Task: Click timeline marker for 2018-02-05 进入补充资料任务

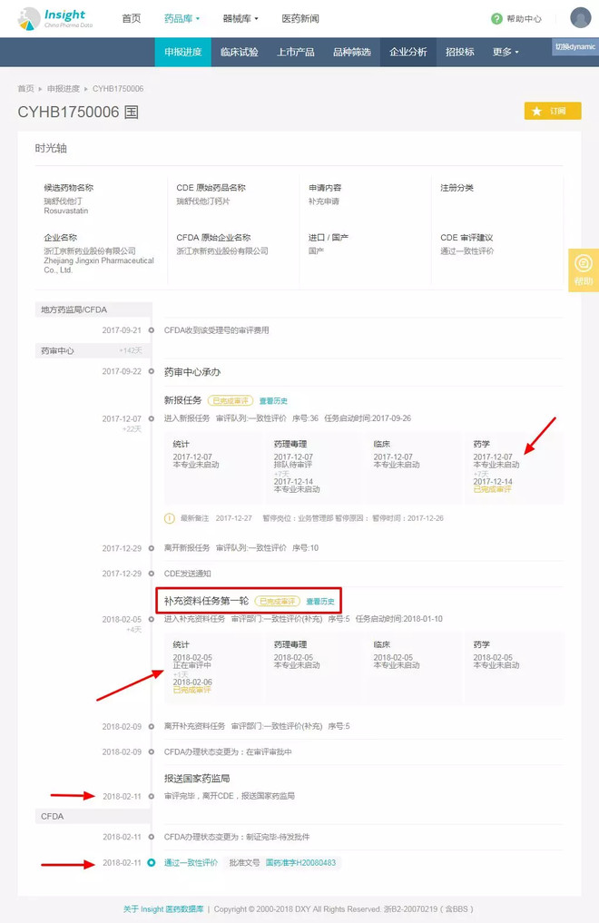Action: coord(152,619)
